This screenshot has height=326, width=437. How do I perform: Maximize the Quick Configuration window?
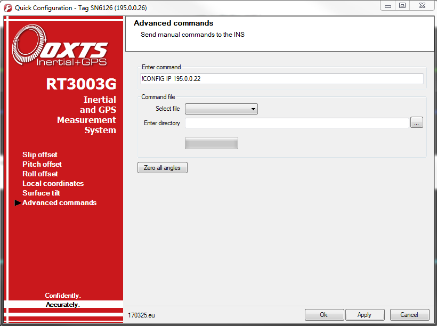402,5
